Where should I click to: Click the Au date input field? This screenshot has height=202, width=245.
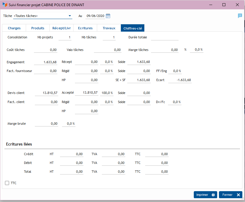(95, 16)
